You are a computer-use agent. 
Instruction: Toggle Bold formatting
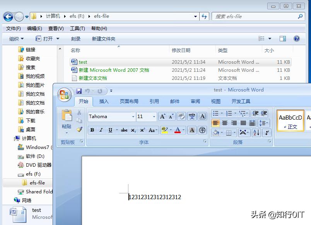[x=92, y=130]
